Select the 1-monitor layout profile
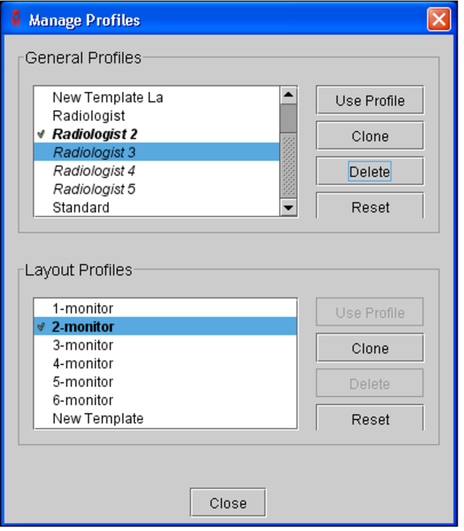Image resolution: width=464 pixels, height=531 pixels. coord(83,309)
